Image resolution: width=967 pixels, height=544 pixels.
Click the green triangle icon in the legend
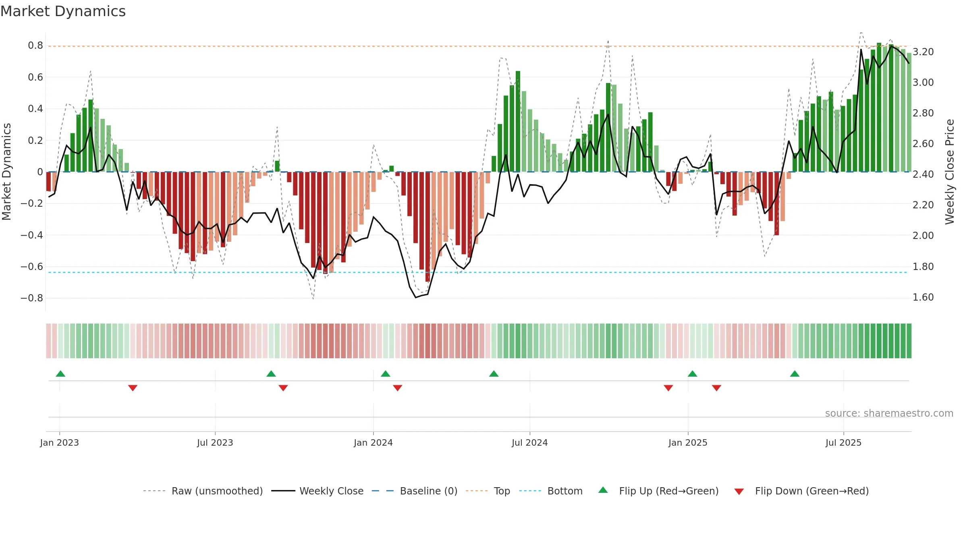click(603, 490)
